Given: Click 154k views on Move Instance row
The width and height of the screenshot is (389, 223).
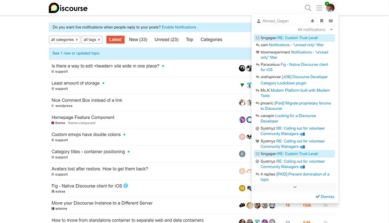Looking at the screenshot, I should pos(307,206).
